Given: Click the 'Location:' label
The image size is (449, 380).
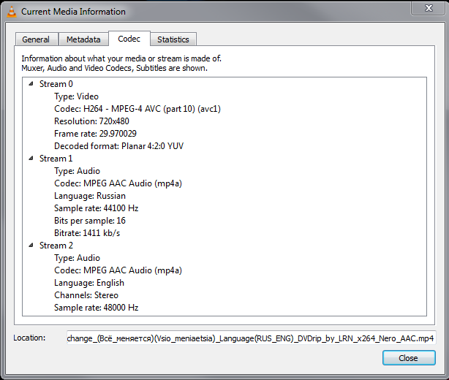Looking at the screenshot, I should pos(29,338).
